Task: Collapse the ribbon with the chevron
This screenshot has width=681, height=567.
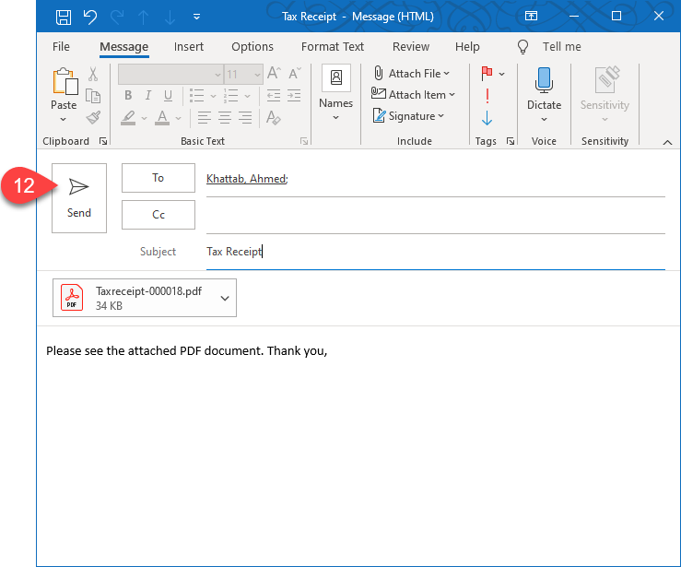Action: click(x=667, y=142)
